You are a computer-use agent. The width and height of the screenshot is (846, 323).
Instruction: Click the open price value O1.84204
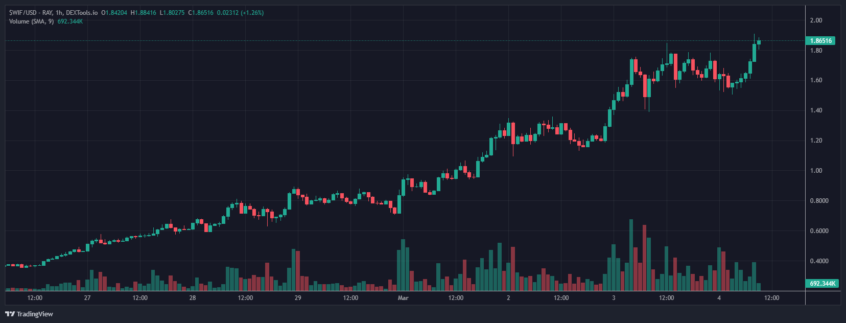[x=114, y=13]
